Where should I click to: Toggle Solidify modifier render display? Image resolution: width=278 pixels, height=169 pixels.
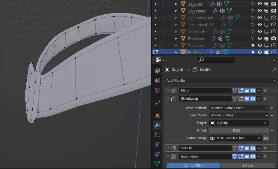click(x=253, y=148)
